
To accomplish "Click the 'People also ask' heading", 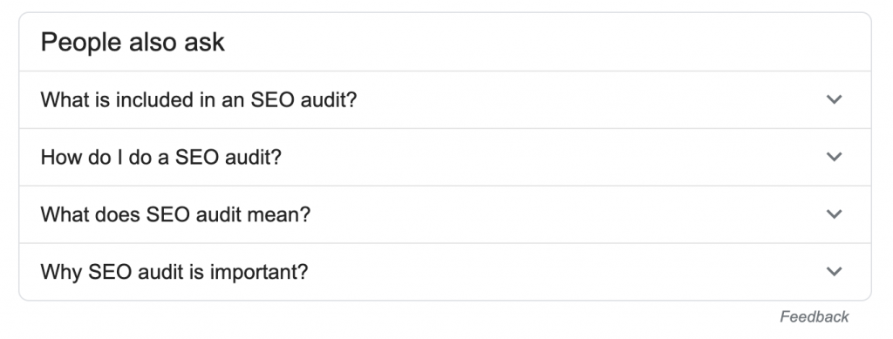I will 133,43.
